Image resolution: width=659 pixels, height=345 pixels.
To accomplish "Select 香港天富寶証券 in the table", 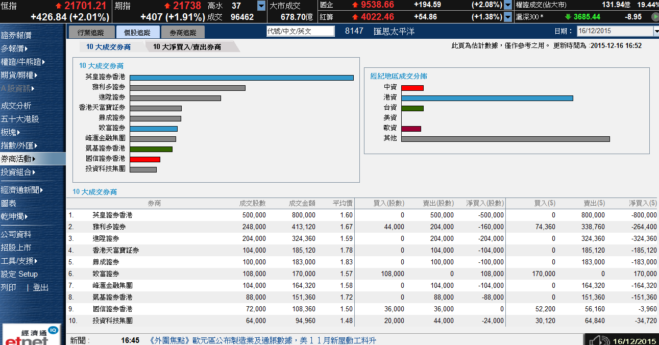I will [x=116, y=250].
